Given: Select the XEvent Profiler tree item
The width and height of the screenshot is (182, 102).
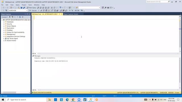Looking at the screenshot, I should 11,41.
